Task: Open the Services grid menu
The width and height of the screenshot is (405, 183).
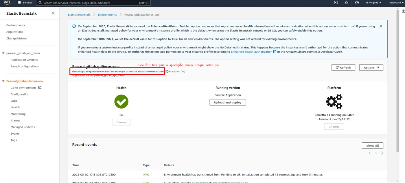Action: pyautogui.click(x=25, y=3)
